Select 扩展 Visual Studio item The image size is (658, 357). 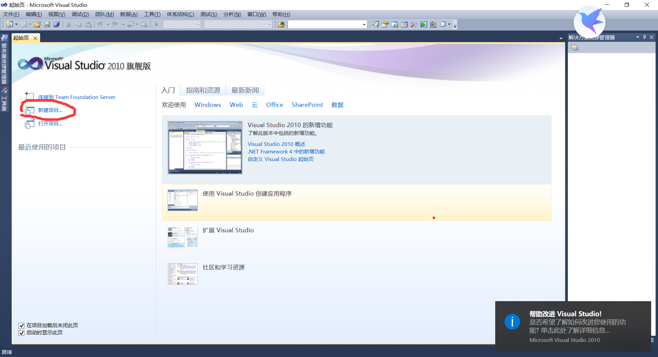click(x=228, y=230)
